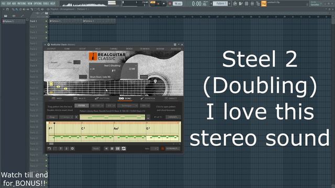Select the playlist draw pencil tool
The image size is (335, 188).
click(x=13, y=9)
